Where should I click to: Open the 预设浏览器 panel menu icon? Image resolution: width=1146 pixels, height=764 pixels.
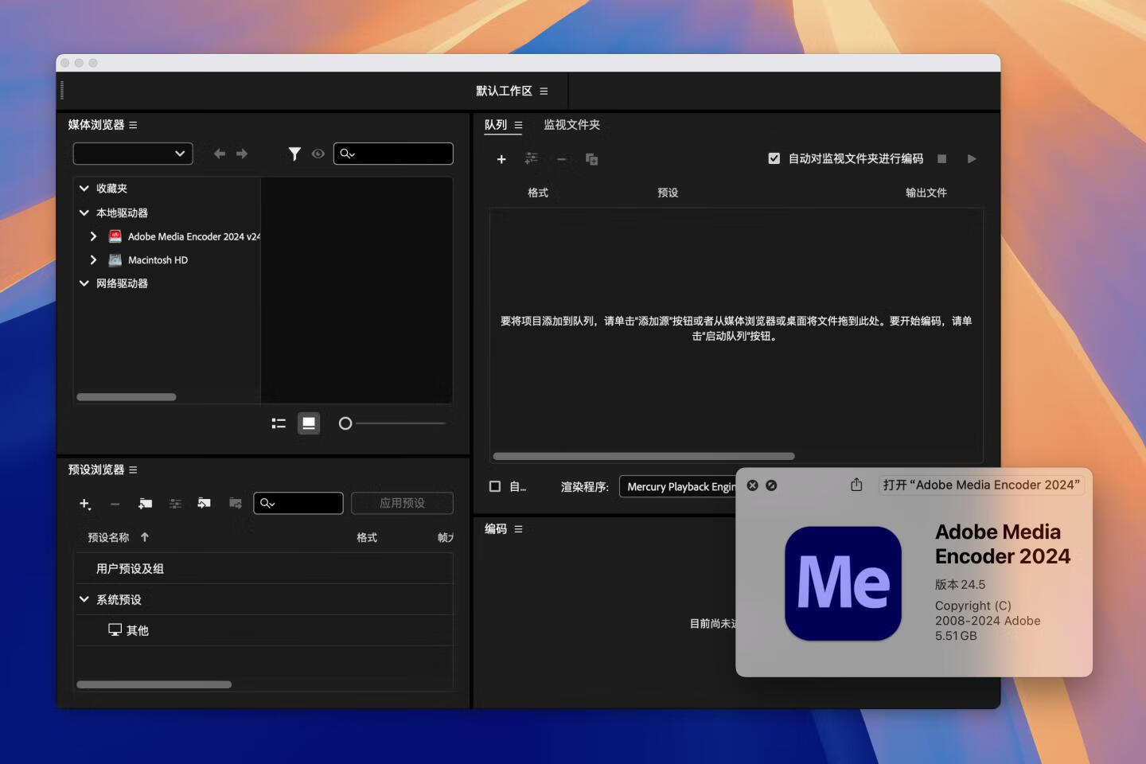[x=133, y=470]
